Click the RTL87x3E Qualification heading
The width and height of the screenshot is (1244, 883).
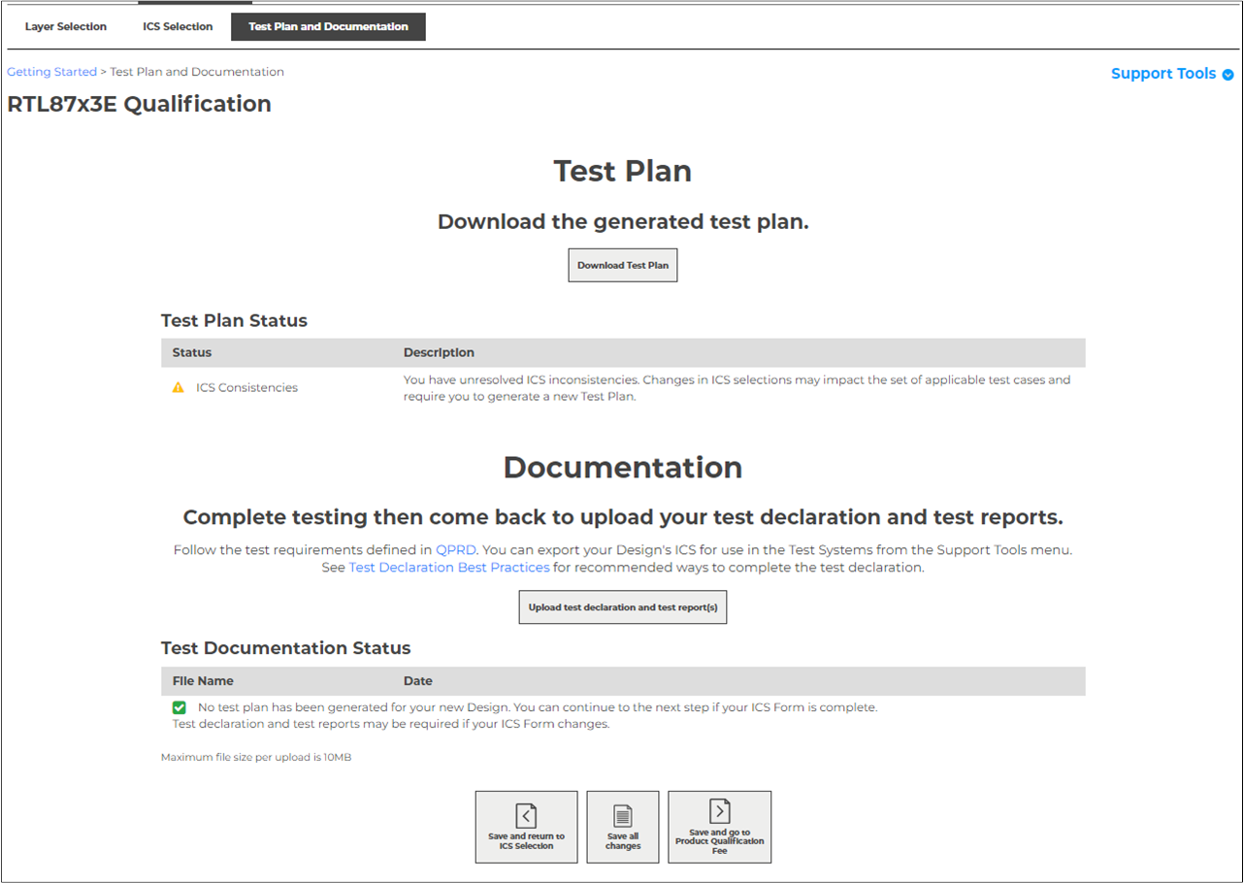(x=140, y=104)
